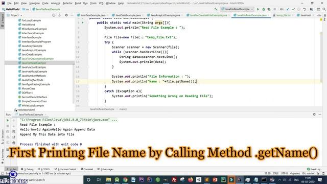Open Run panel settings gear
Screen dimensions: 327x184
(x=314, y=114)
